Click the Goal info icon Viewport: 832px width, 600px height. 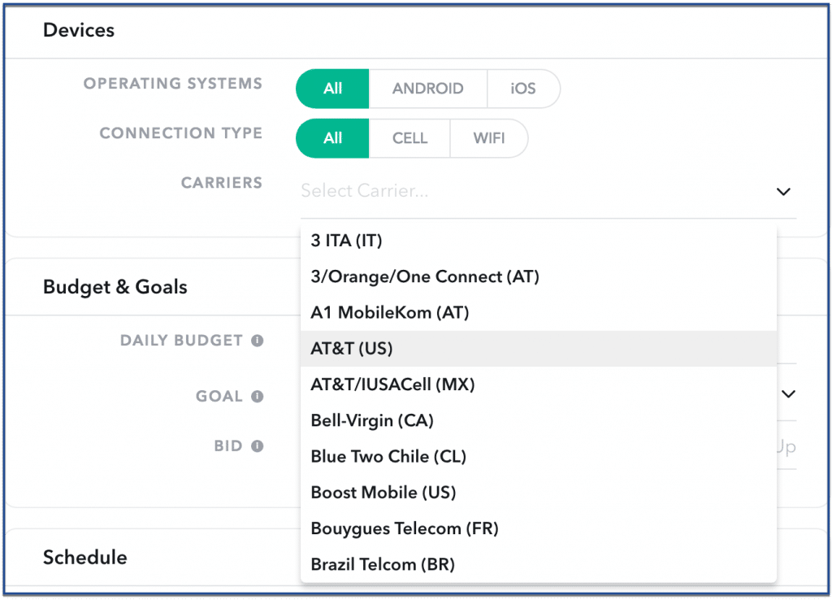tap(258, 397)
